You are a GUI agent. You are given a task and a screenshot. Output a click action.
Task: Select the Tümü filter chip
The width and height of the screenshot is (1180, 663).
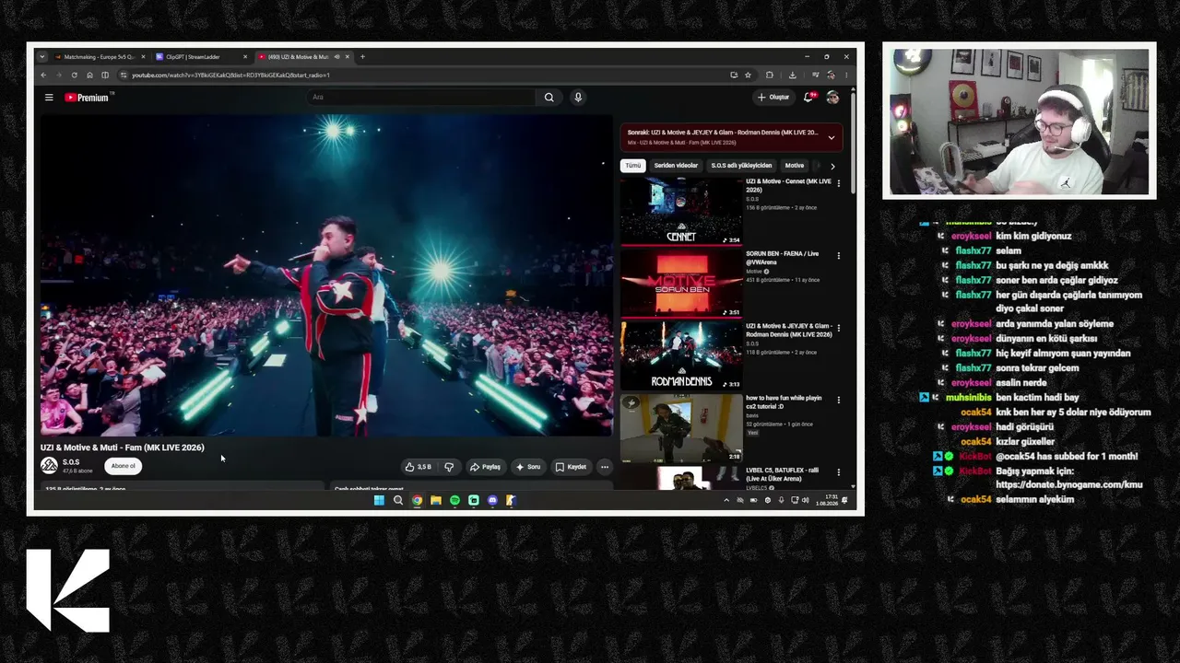[632, 166]
